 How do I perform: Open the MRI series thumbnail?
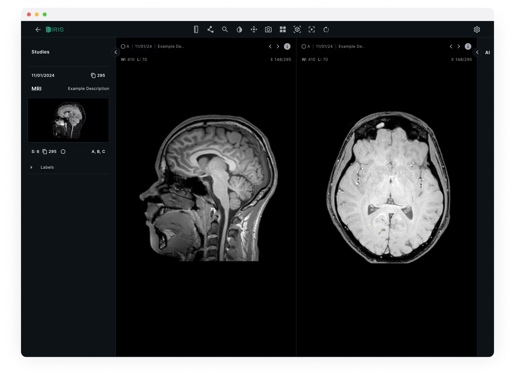point(68,120)
